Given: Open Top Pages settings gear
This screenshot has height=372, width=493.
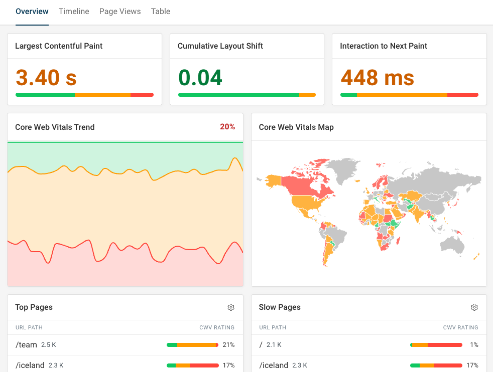Looking at the screenshot, I should (231, 307).
